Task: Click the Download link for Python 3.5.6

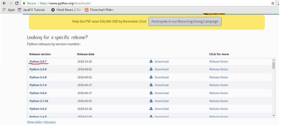Action: (162, 69)
